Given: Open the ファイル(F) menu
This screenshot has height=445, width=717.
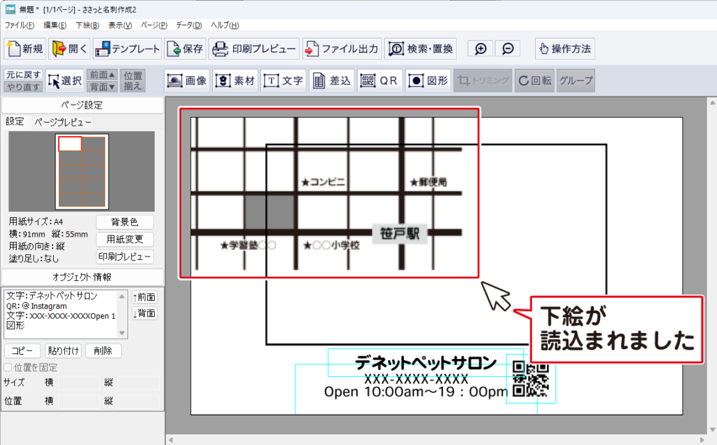Looking at the screenshot, I should coord(19,25).
